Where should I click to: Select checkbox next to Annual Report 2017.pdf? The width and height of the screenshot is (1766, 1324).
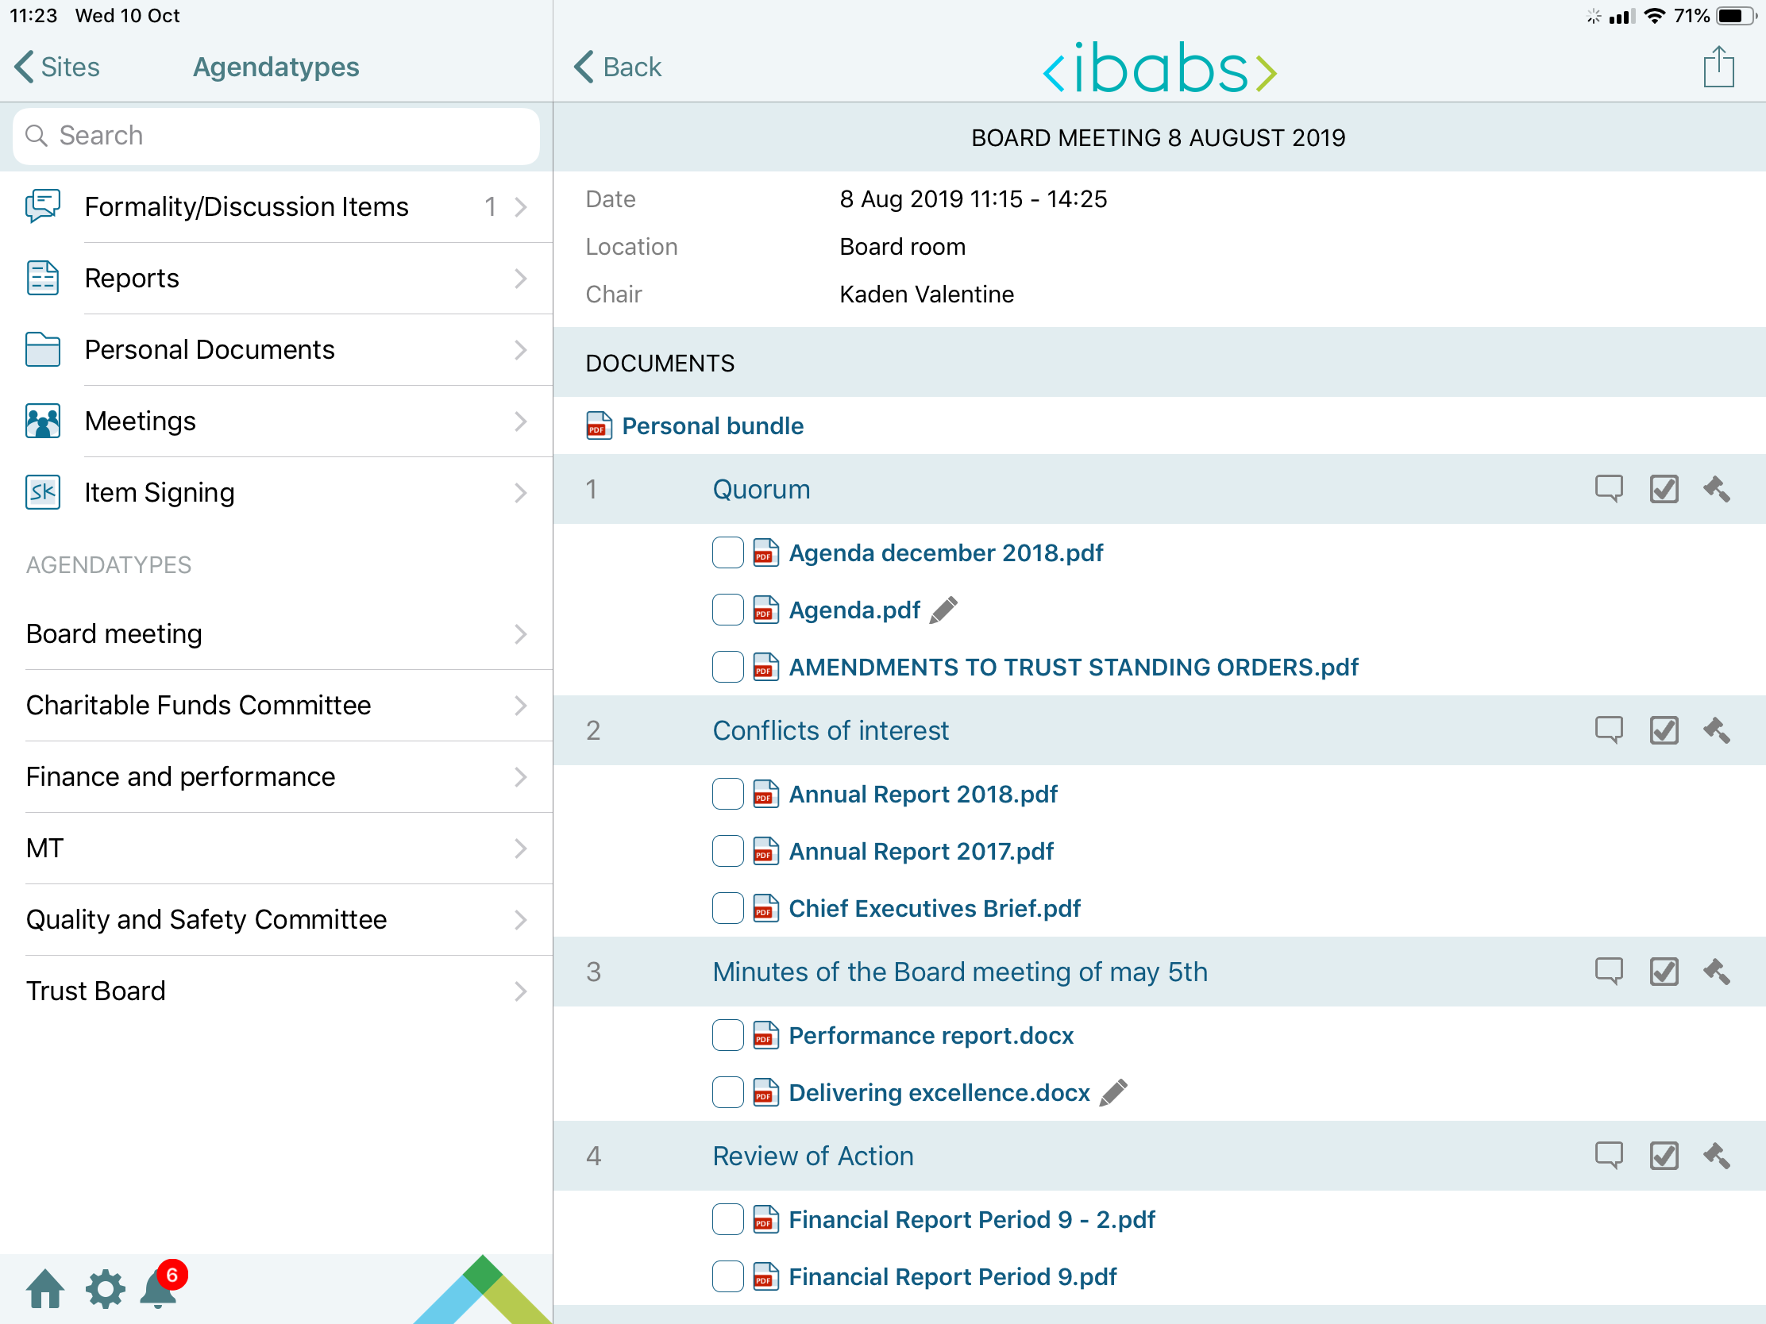tap(727, 852)
